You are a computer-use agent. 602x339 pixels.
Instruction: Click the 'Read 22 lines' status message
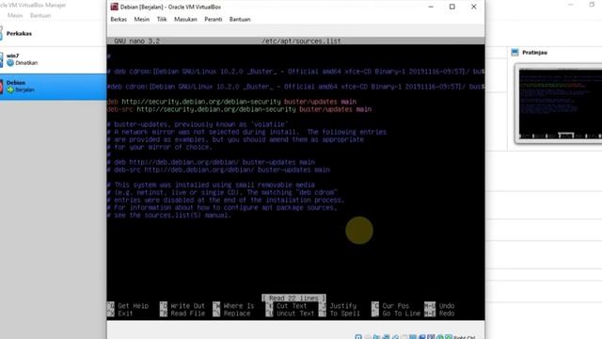tap(293, 298)
